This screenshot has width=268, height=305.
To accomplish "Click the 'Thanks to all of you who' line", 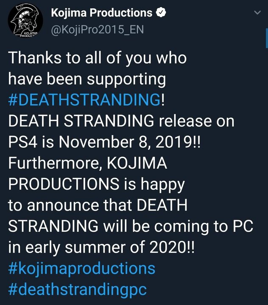I will (98, 58).
